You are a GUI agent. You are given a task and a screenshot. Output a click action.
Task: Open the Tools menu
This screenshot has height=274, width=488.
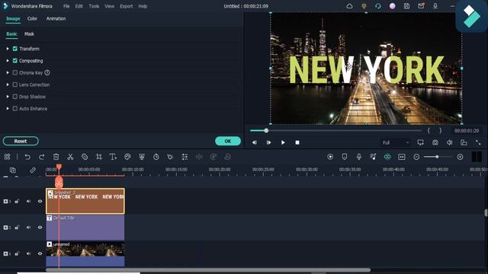pyautogui.click(x=94, y=6)
